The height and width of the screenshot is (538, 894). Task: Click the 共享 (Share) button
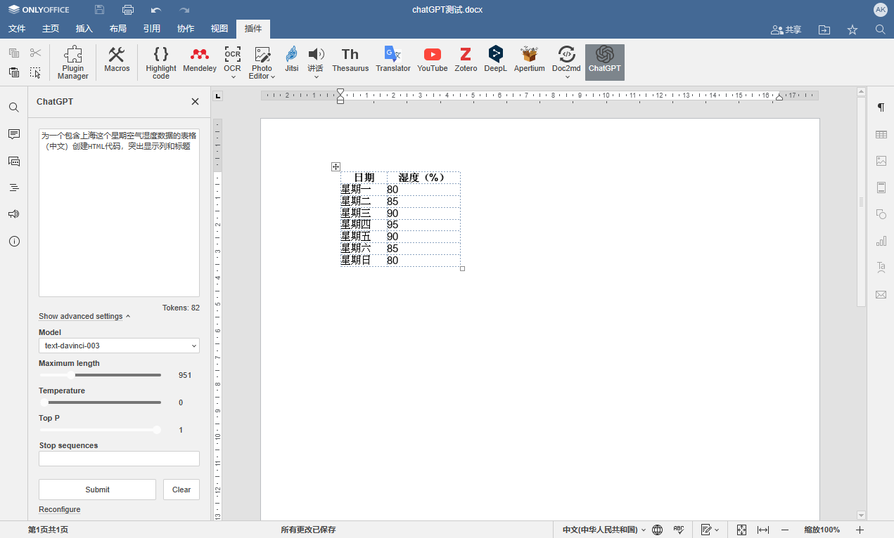[786, 29]
